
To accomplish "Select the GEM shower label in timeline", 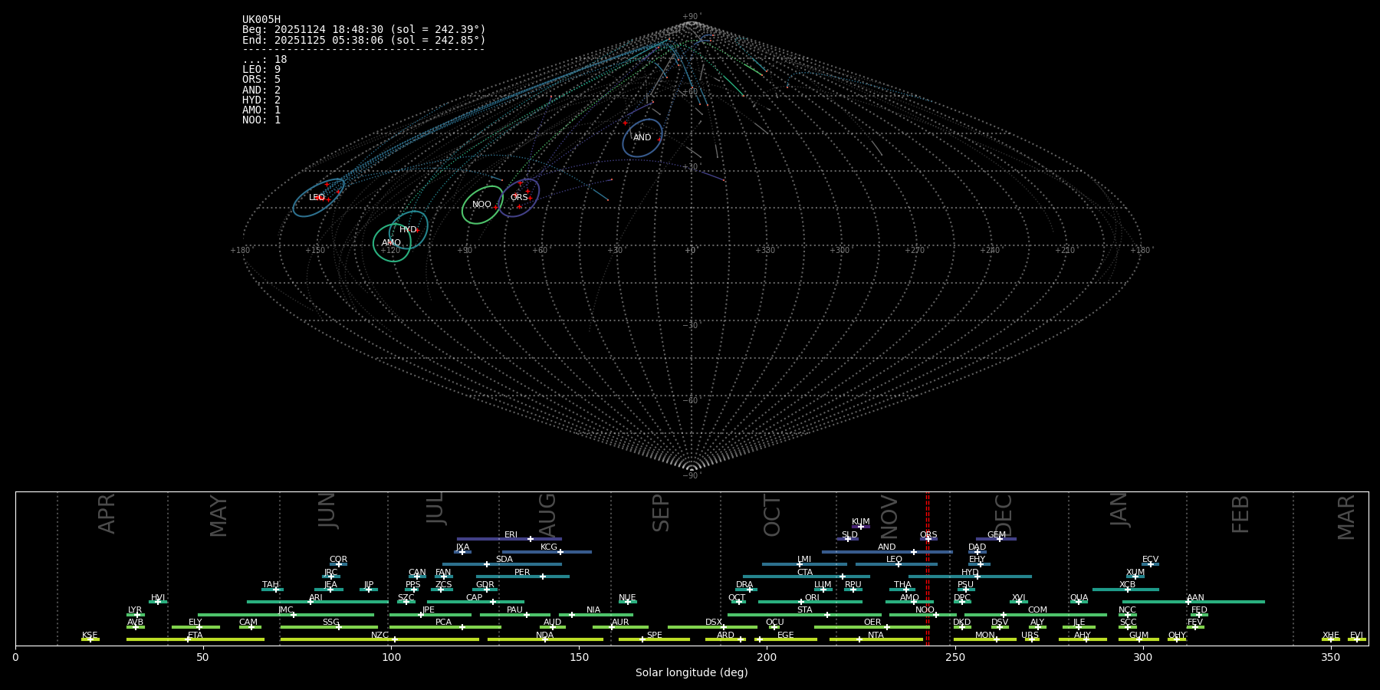I will tap(996, 534).
